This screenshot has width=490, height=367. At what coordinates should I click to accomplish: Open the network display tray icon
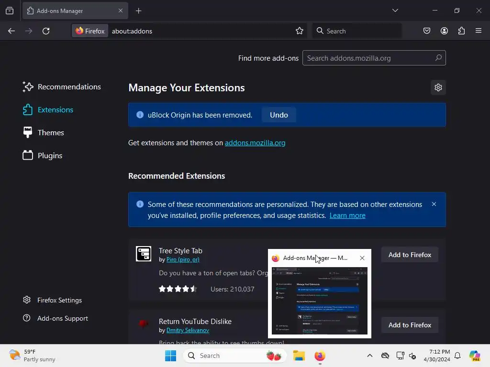(400, 356)
